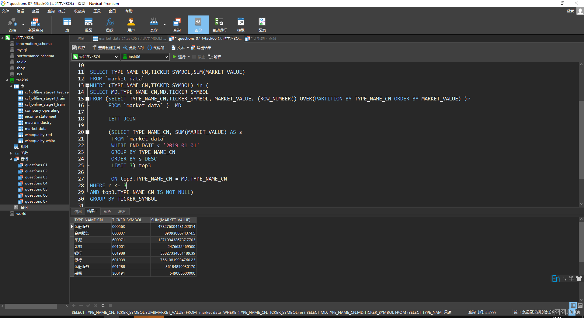This screenshot has width=584, height=318.
Task: Open the database combo box task06
Action: (145, 57)
